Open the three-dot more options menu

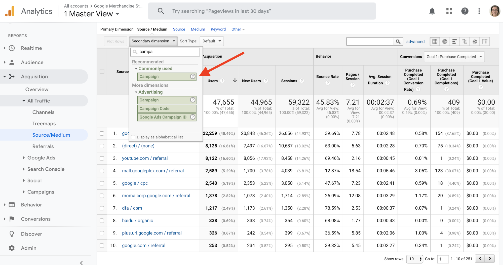click(x=479, y=11)
